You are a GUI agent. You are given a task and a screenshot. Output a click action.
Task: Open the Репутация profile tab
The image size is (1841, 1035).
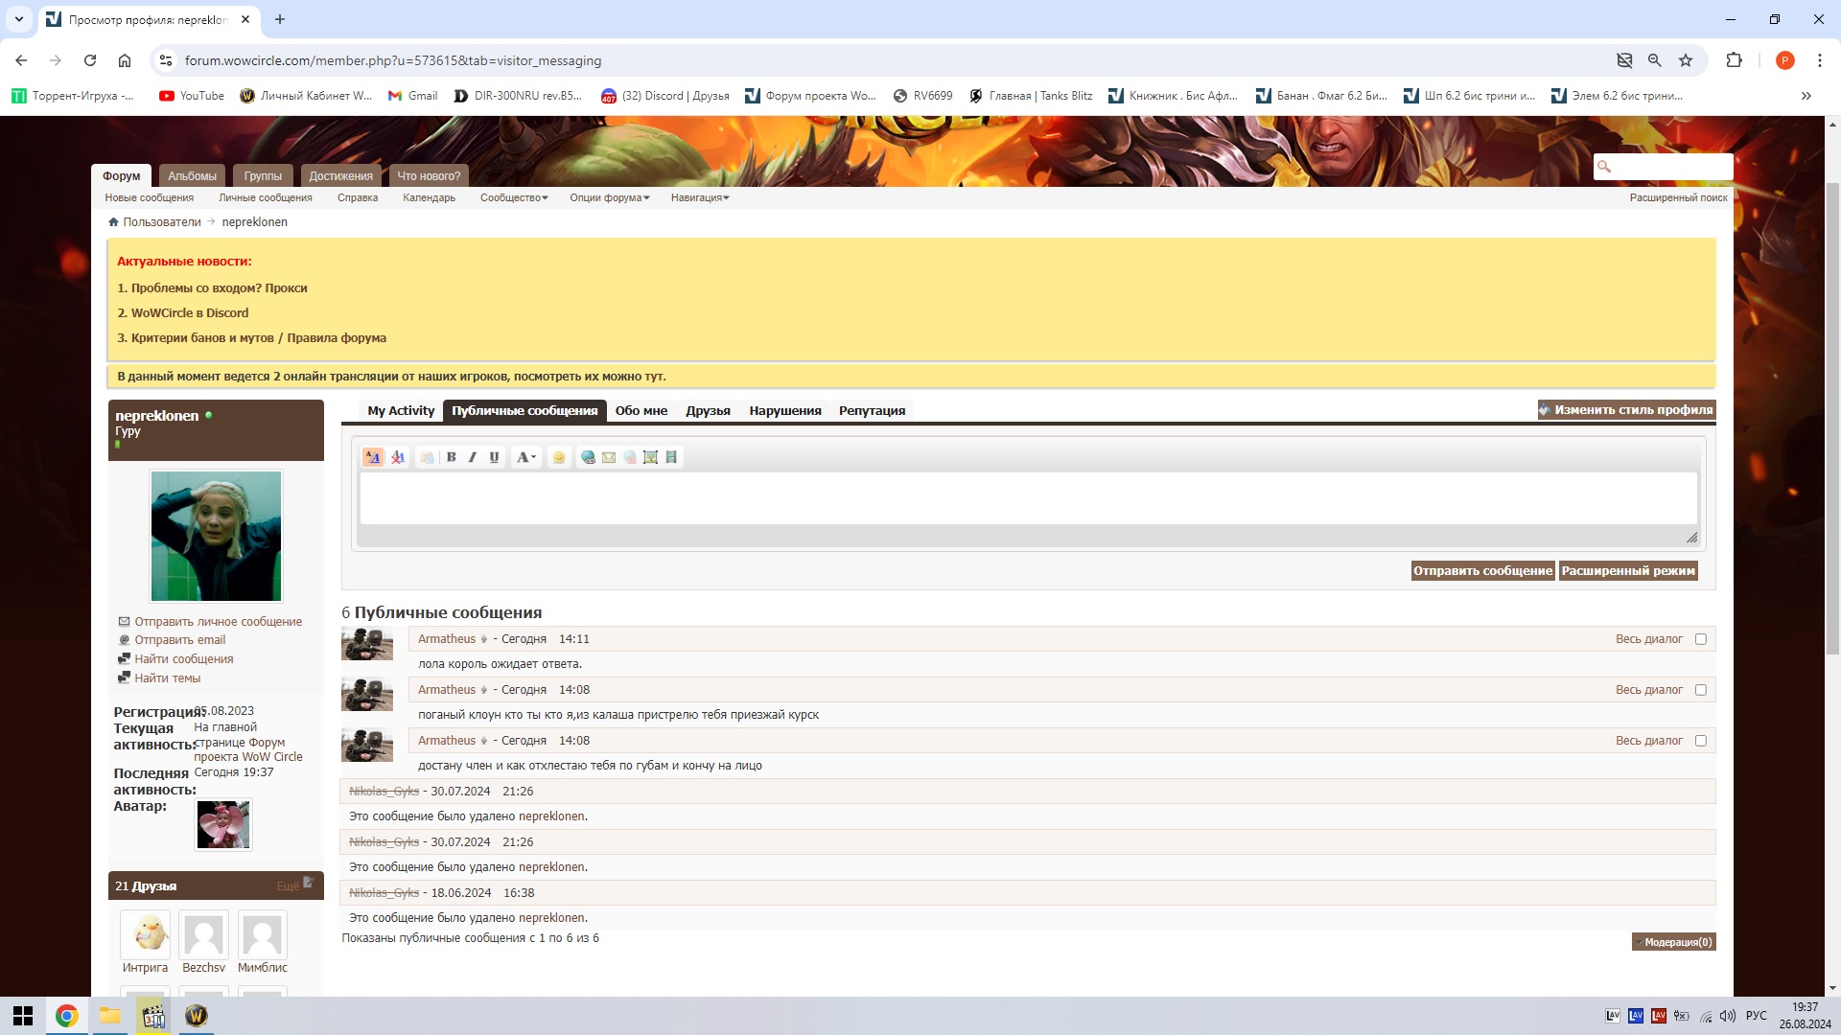pyautogui.click(x=872, y=411)
